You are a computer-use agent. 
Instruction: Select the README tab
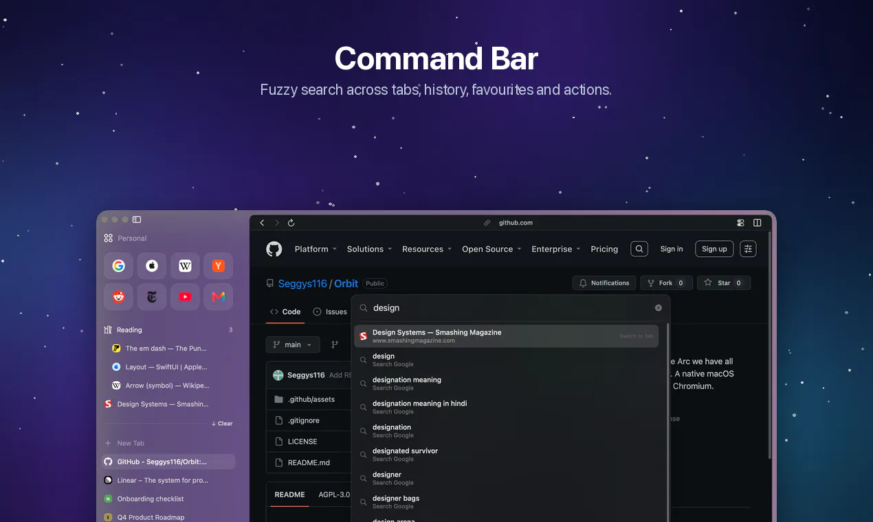click(x=289, y=495)
